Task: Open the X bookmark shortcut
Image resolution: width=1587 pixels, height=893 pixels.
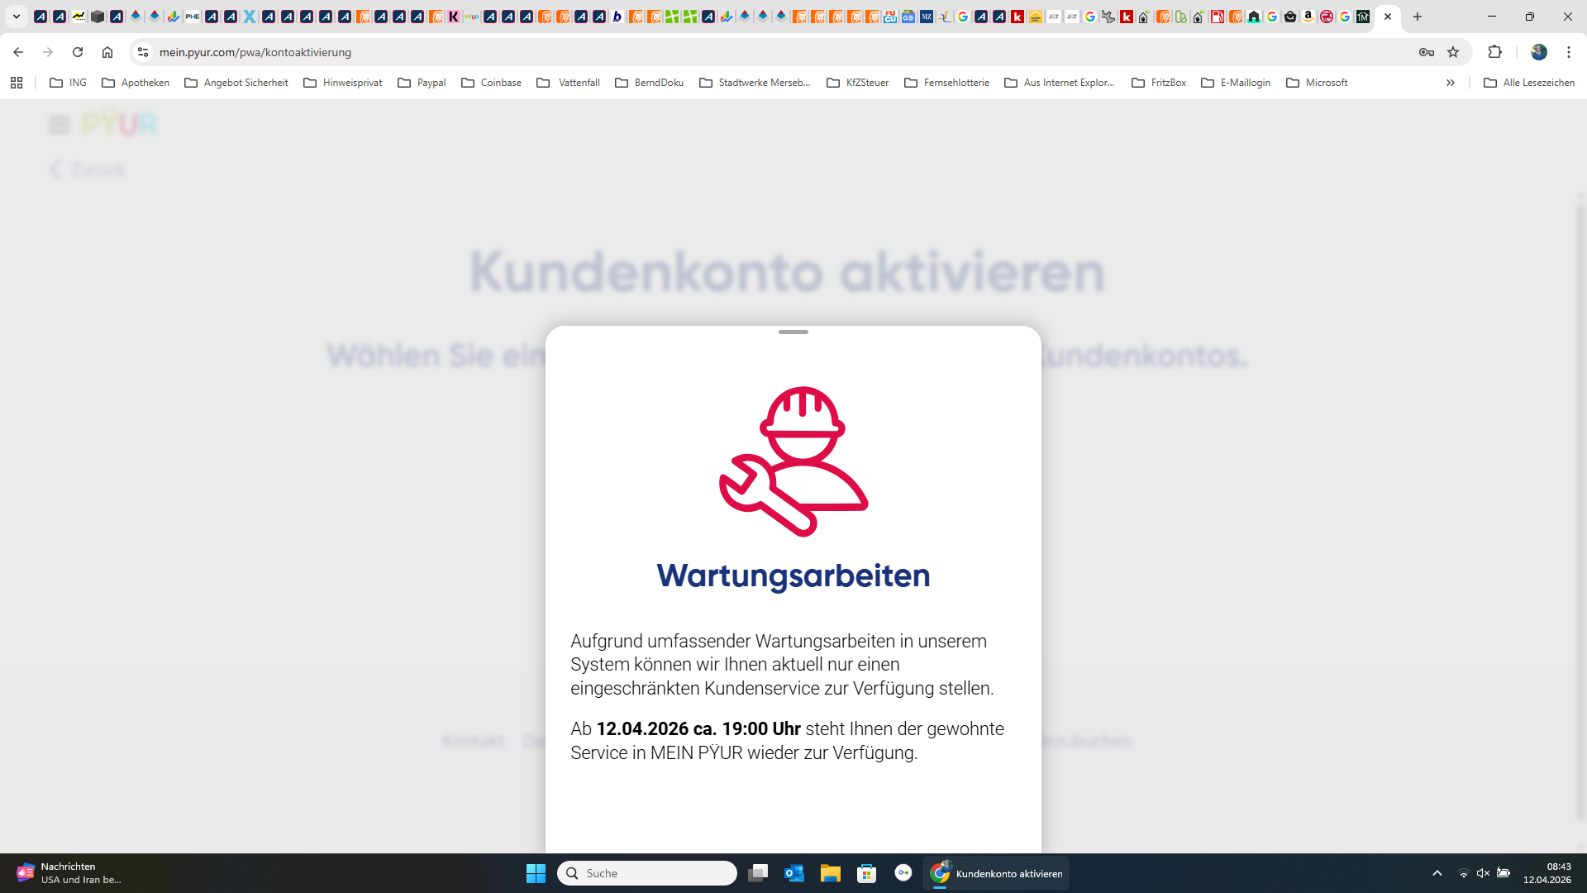Action: (249, 16)
